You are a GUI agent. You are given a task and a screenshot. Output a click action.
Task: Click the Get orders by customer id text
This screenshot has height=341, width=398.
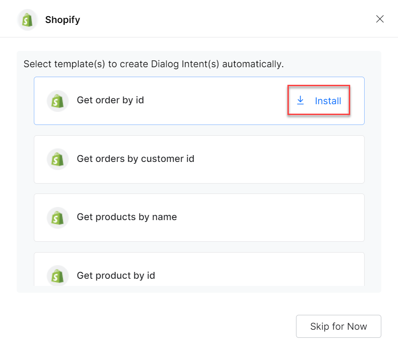click(x=135, y=159)
